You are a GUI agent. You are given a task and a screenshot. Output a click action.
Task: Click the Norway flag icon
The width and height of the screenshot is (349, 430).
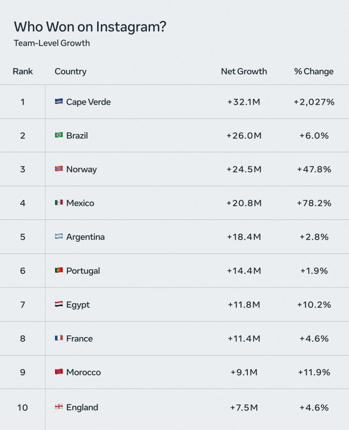pyautogui.click(x=59, y=169)
